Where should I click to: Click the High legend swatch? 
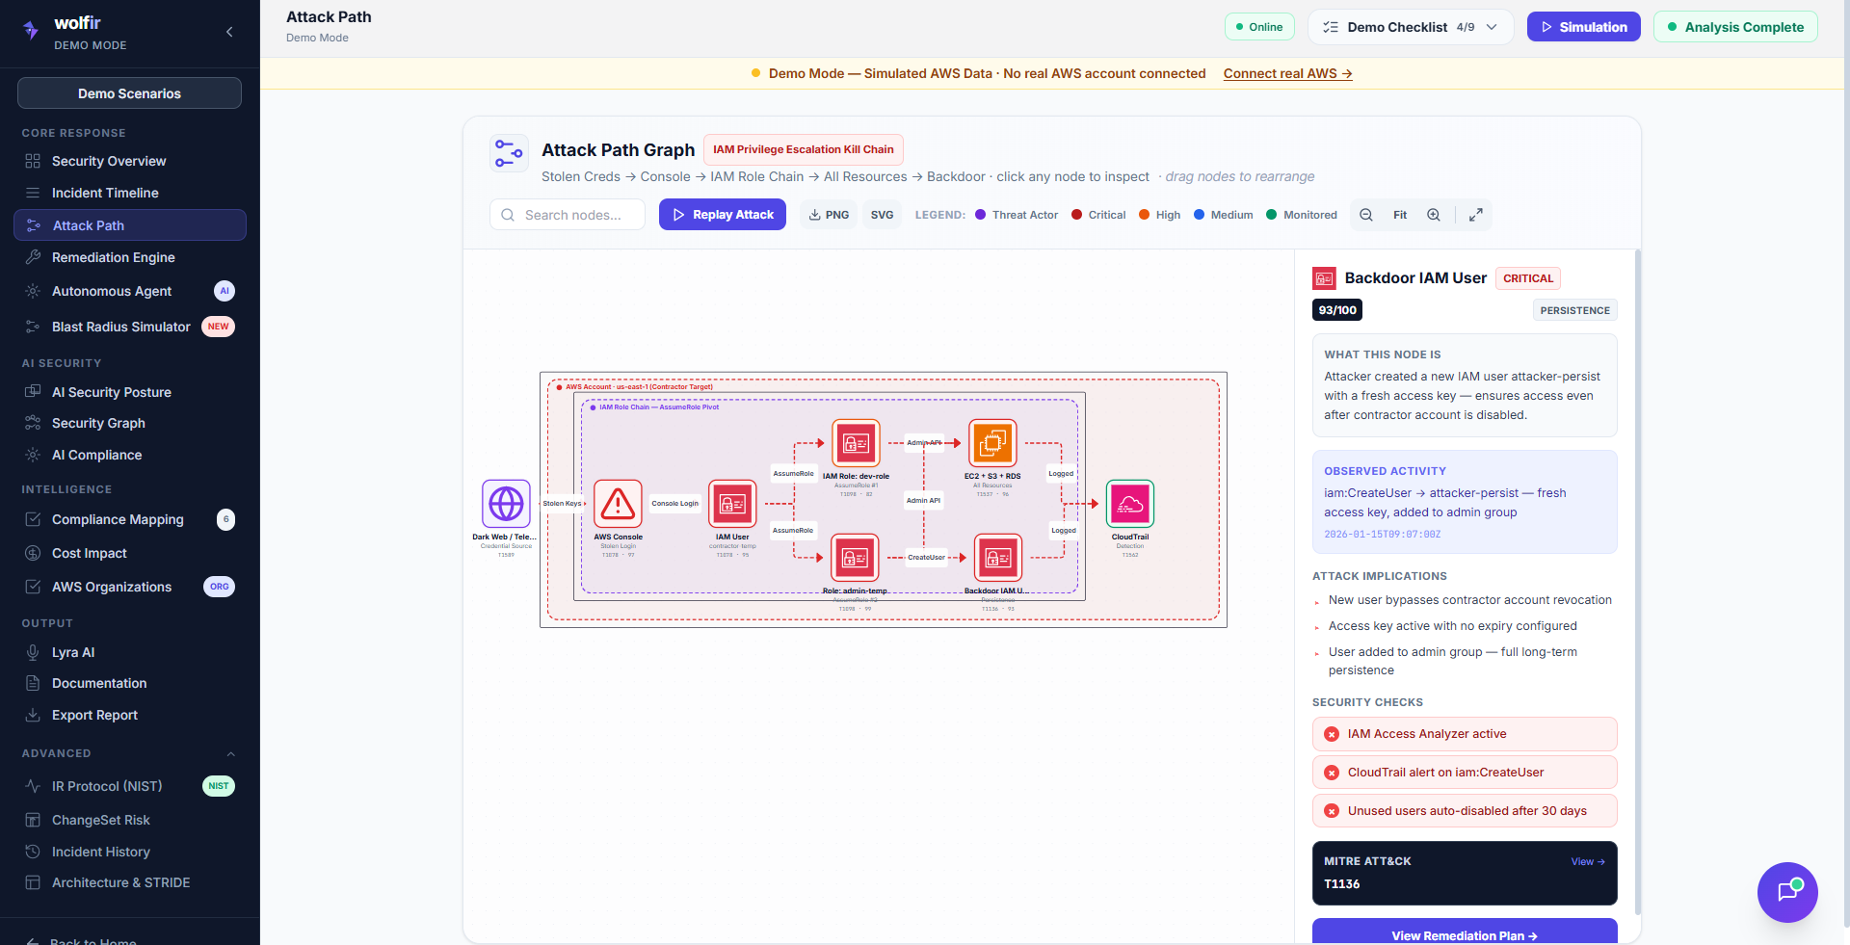pyautogui.click(x=1145, y=215)
